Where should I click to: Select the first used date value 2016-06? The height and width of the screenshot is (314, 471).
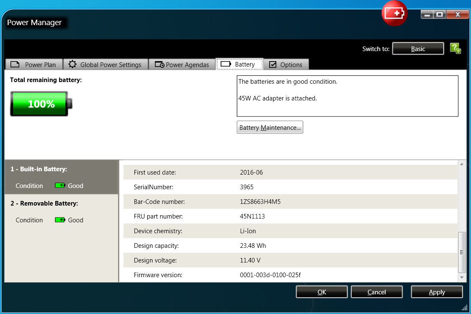pos(252,172)
